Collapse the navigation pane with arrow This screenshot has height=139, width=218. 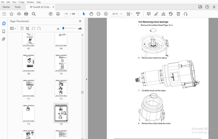[86, 80]
